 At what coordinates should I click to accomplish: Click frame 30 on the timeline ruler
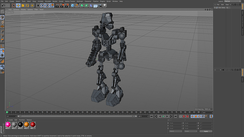(74, 112)
